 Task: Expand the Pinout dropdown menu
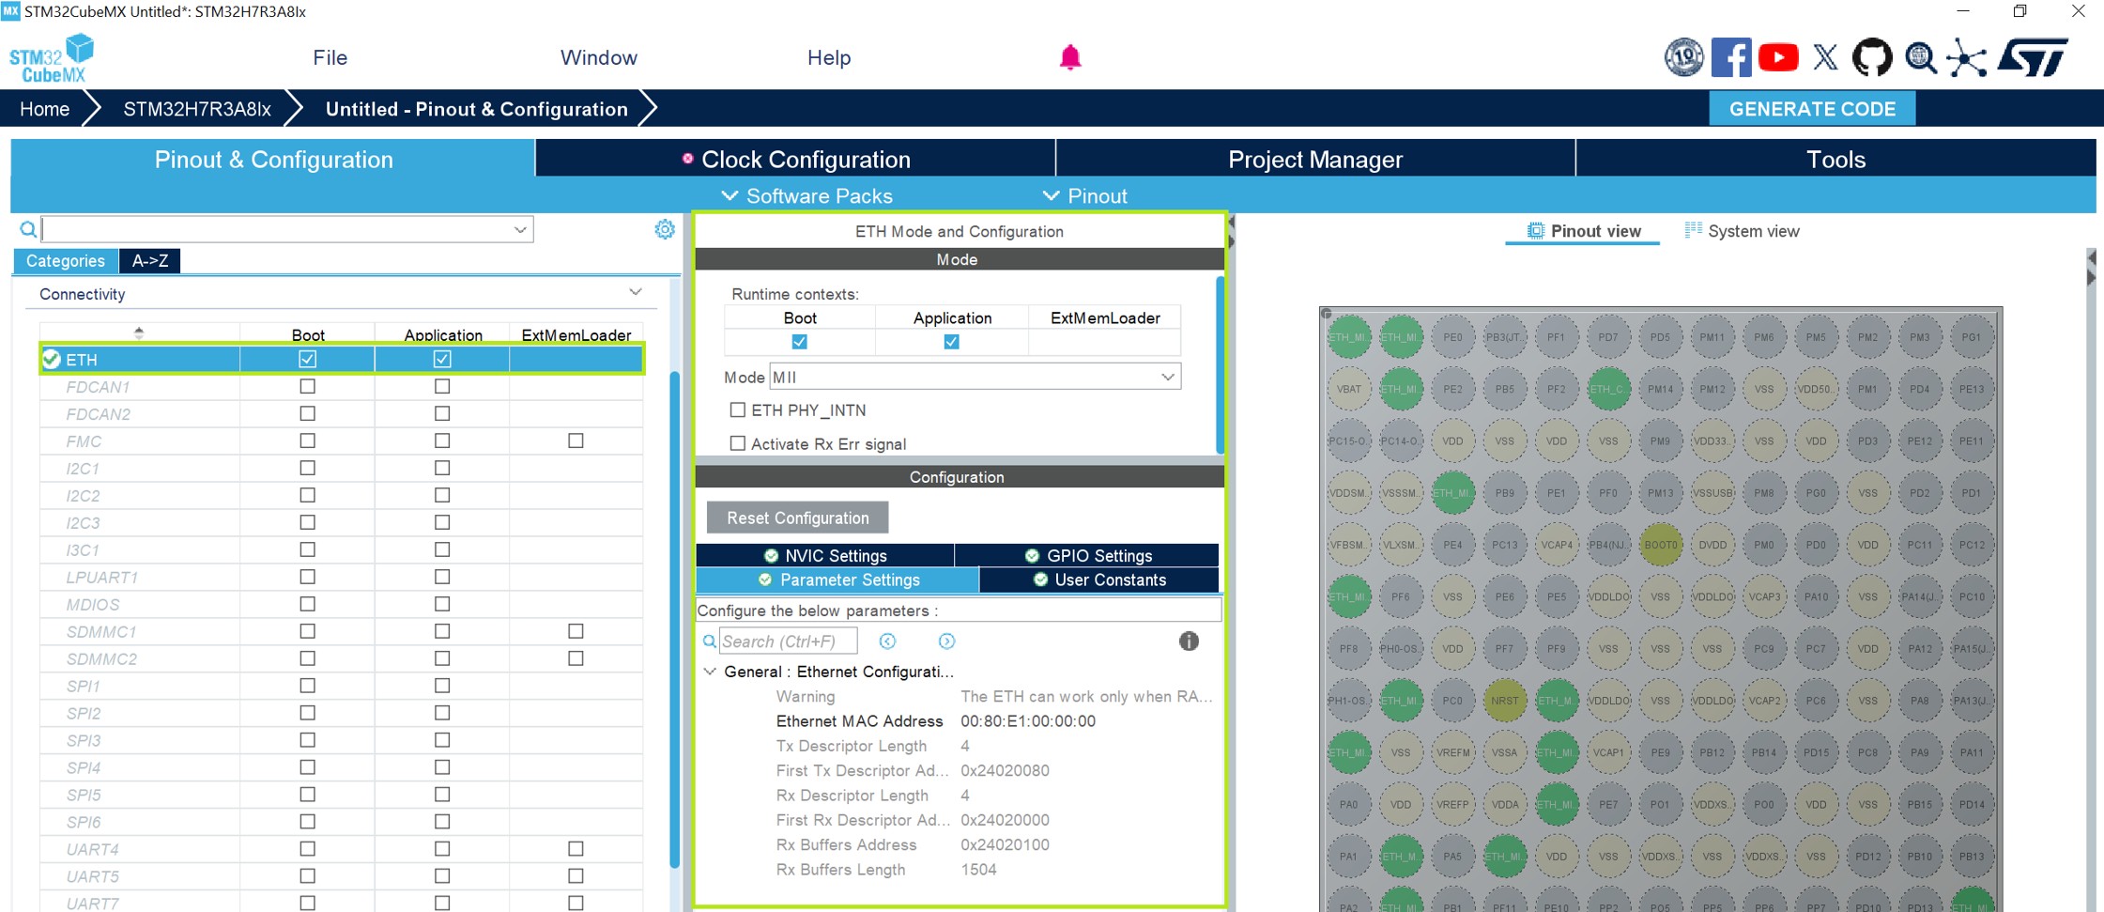click(1084, 196)
